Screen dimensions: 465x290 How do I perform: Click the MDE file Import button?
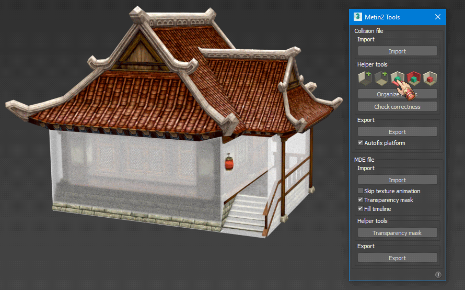[x=398, y=180]
